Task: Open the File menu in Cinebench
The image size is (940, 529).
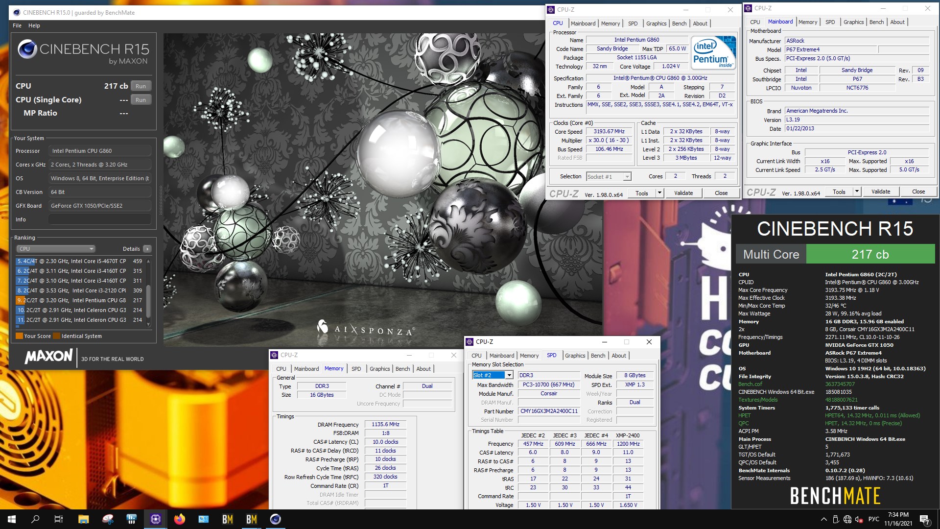Action: point(17,25)
